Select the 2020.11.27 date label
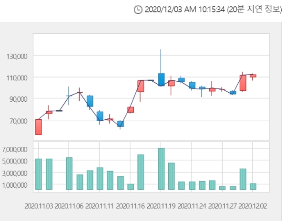286x221 pixels. (223, 207)
